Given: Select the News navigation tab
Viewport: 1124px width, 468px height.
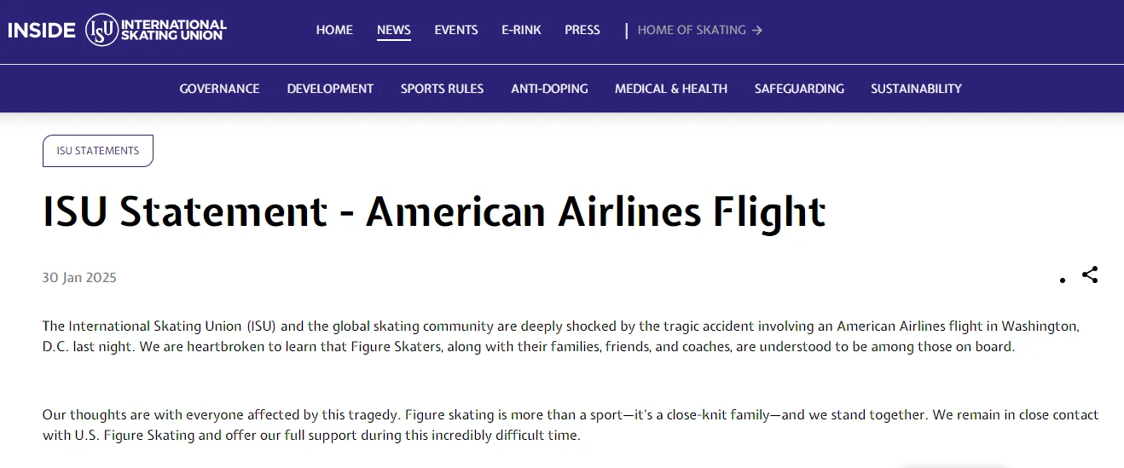Looking at the screenshot, I should 394,30.
